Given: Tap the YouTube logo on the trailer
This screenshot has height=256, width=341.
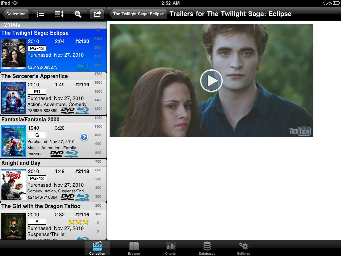Looking at the screenshot, I should click(x=300, y=131).
